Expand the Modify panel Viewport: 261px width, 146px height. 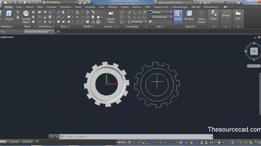tap(88, 26)
